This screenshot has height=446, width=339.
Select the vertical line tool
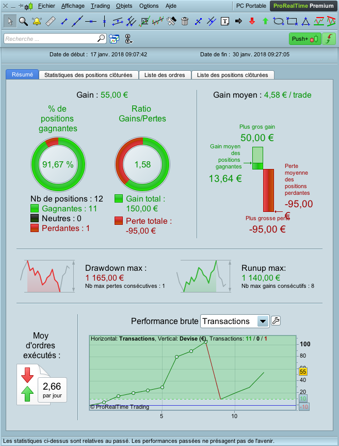click(x=104, y=21)
